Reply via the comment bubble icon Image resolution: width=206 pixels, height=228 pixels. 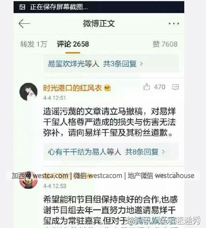(175, 87)
